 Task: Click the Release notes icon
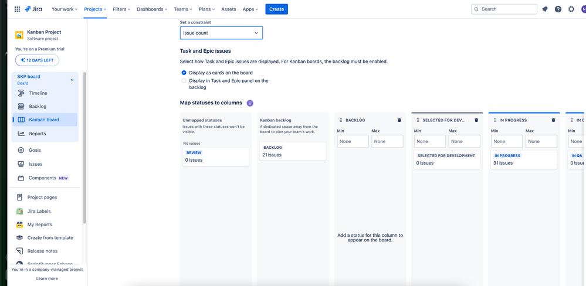(20, 251)
